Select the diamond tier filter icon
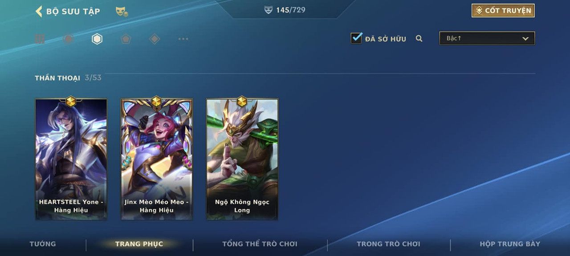This screenshot has width=570, height=256. pos(155,39)
